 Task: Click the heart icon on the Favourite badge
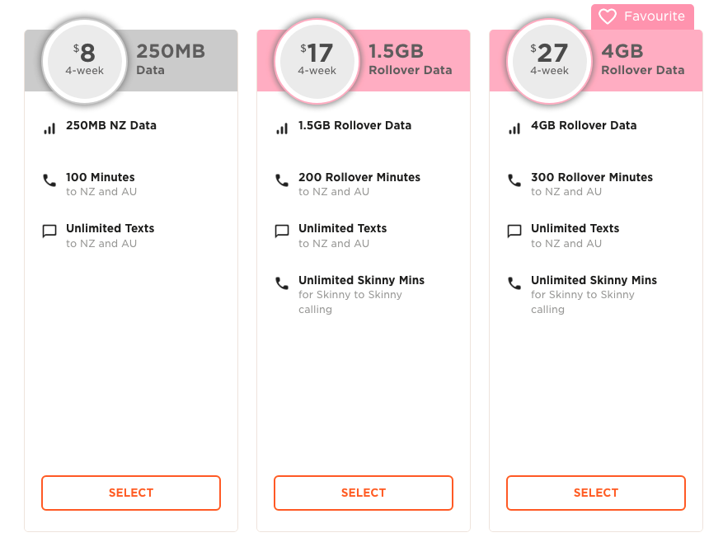coord(608,16)
